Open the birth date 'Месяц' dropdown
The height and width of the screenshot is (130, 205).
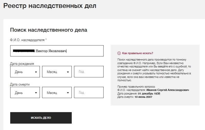click(57, 72)
